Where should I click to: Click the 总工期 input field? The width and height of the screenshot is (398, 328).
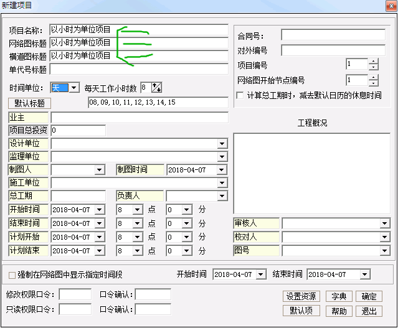coord(78,196)
